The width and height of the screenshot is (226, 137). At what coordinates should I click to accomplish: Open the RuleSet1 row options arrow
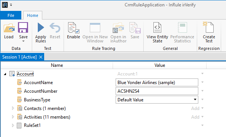(202, 125)
